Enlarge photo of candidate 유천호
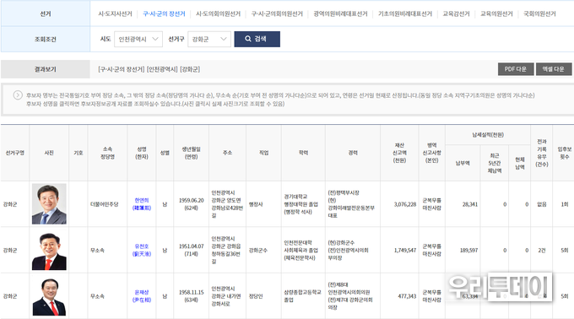 point(49,251)
